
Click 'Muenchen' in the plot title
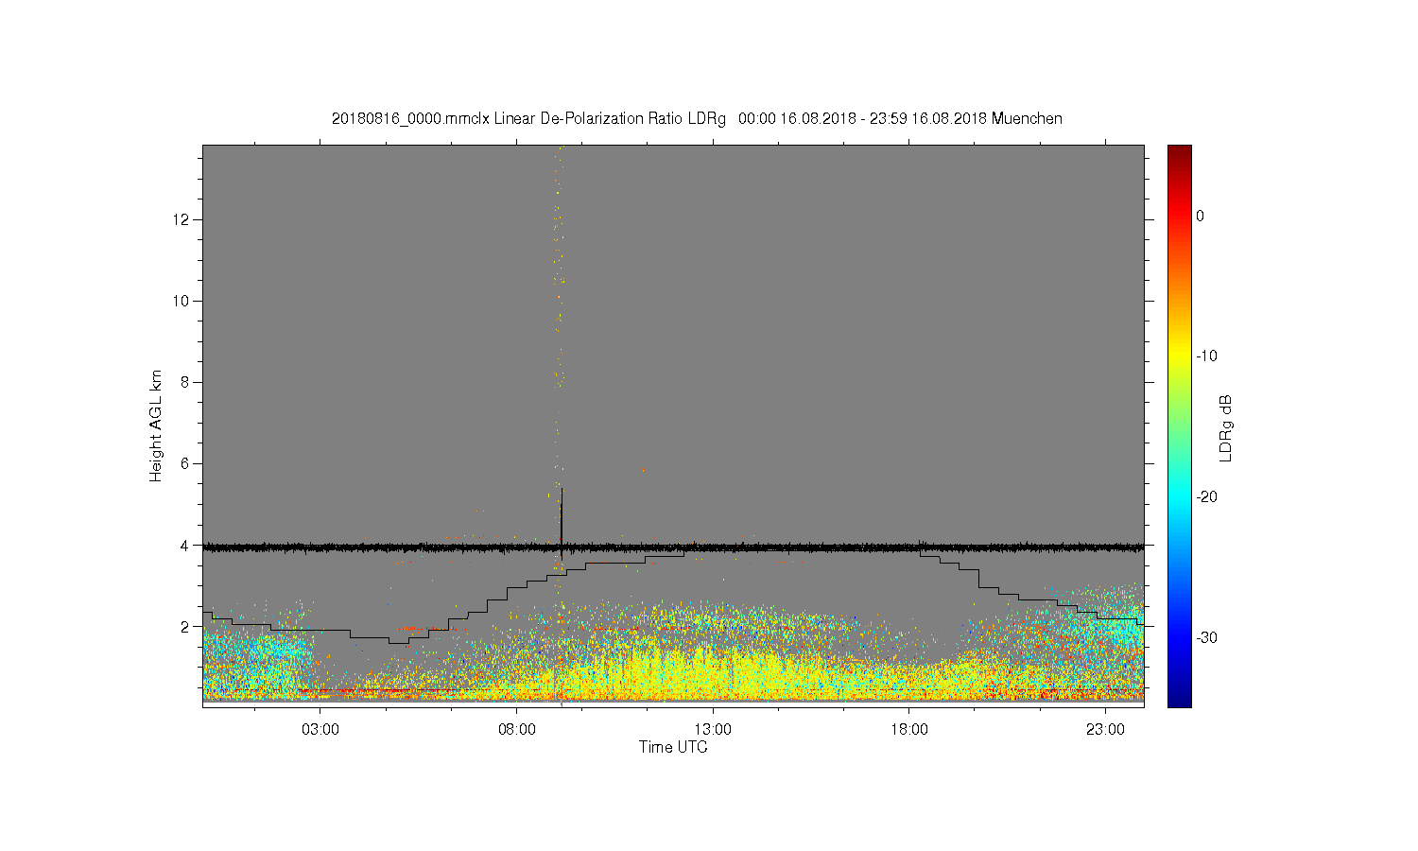click(x=1027, y=119)
